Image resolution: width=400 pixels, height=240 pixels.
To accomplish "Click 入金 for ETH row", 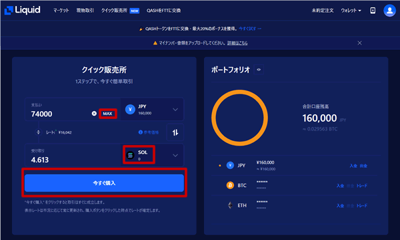I will tap(340, 205).
